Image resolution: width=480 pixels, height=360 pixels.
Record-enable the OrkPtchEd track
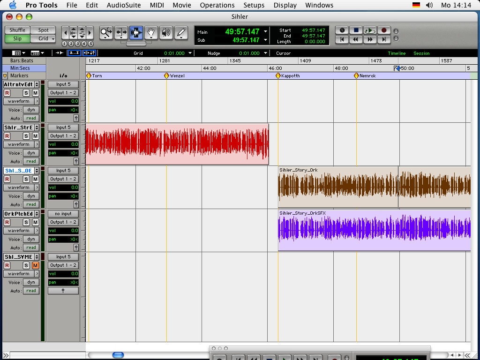coord(7,222)
